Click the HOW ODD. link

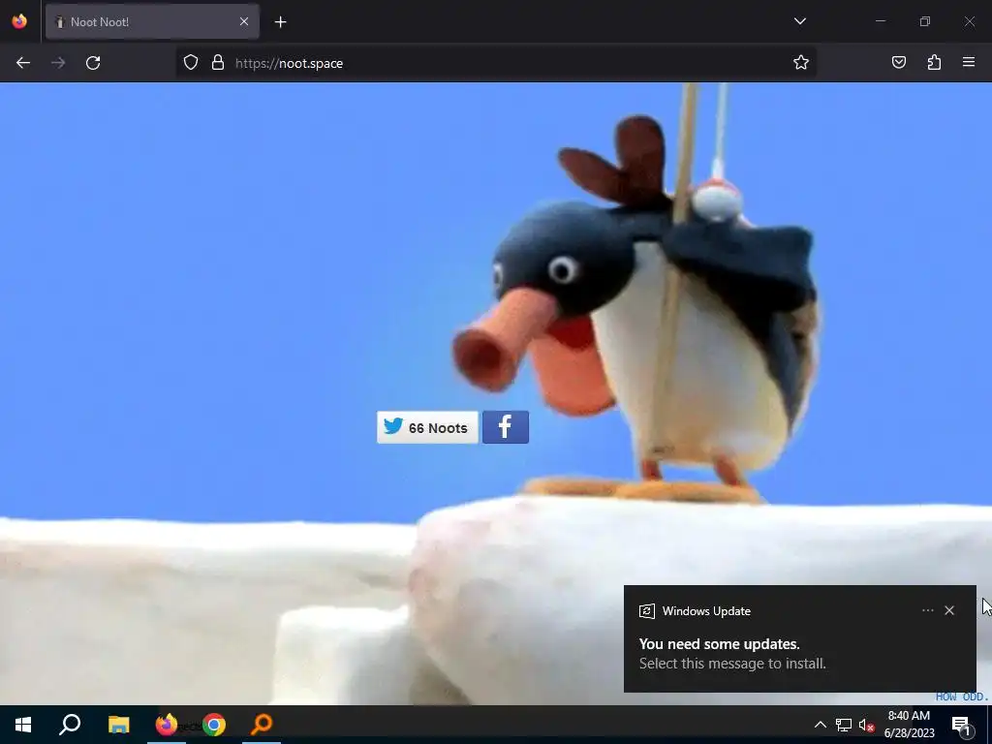tap(962, 697)
